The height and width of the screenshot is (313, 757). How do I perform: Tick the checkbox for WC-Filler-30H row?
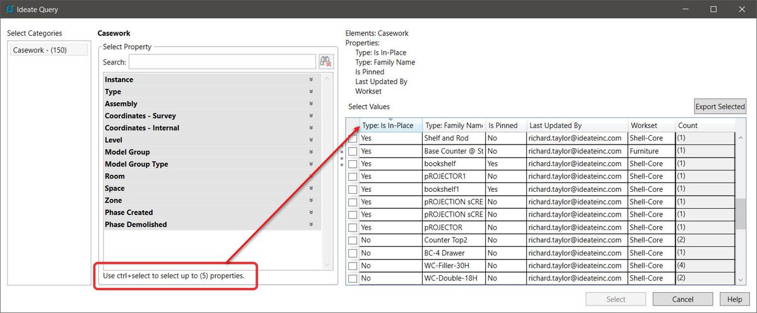point(353,266)
